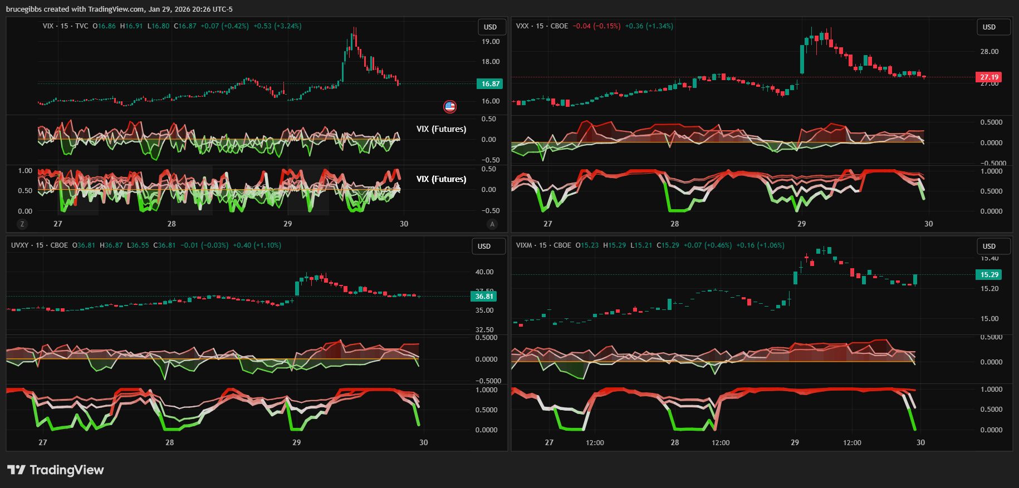
Task: Click the VIX symbol title in top-left chart
Action: tap(48, 26)
